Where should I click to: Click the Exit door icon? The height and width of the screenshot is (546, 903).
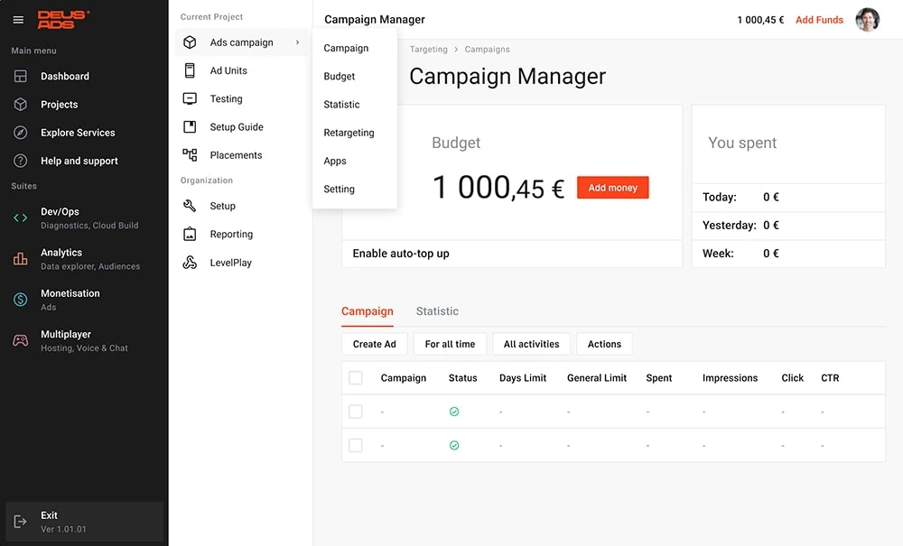[x=21, y=522]
